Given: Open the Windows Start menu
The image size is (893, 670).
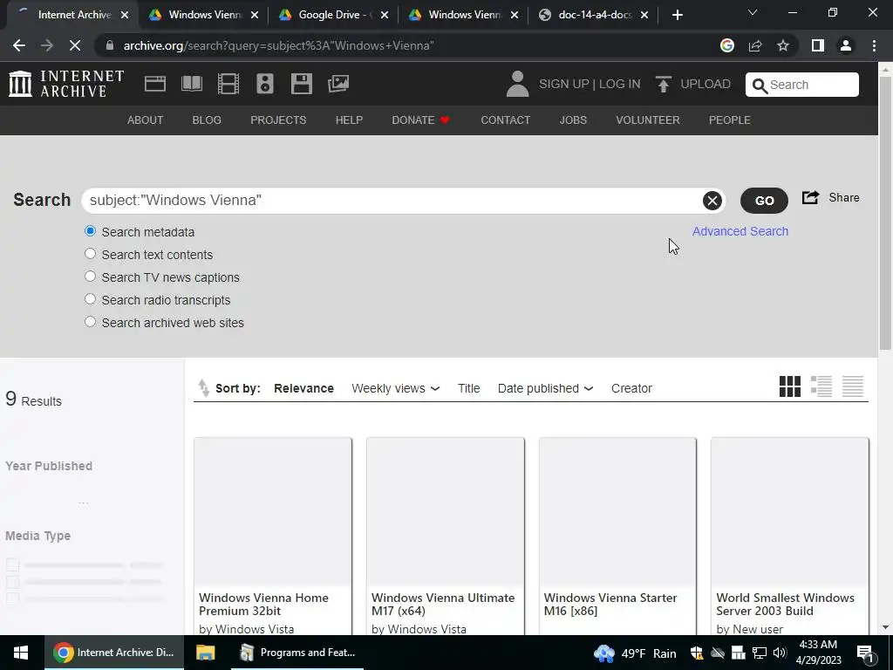Looking at the screenshot, I should tap(22, 653).
